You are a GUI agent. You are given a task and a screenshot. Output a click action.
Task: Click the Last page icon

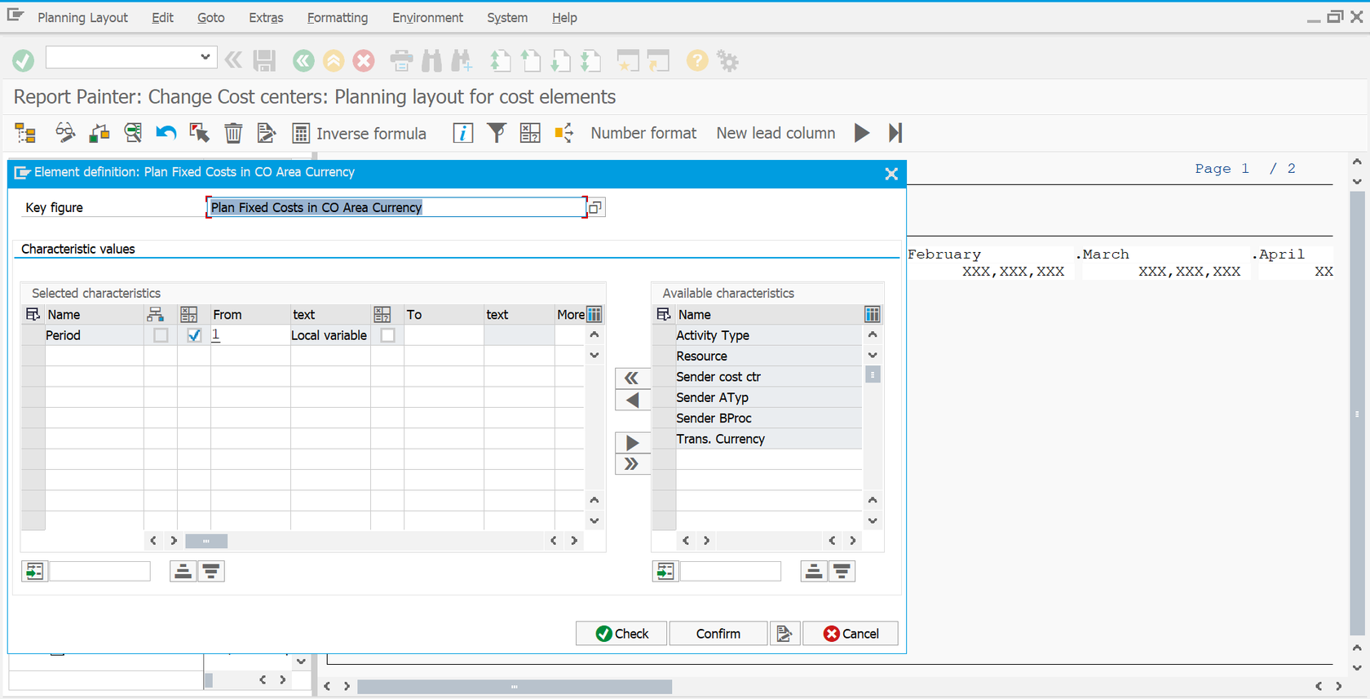(590, 60)
